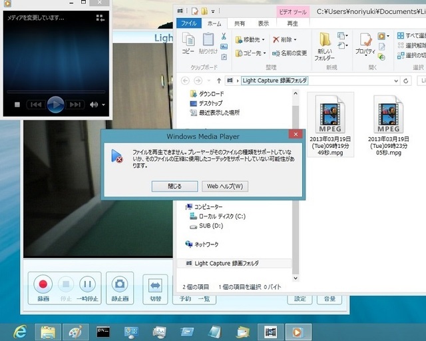The width and height of the screenshot is (426, 341).
Task: Open the New item dropdown
Action: point(343,35)
